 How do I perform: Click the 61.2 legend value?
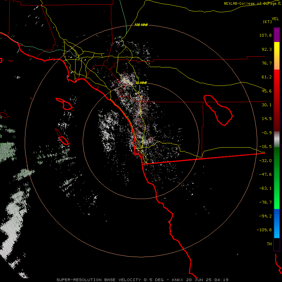(x=267, y=77)
